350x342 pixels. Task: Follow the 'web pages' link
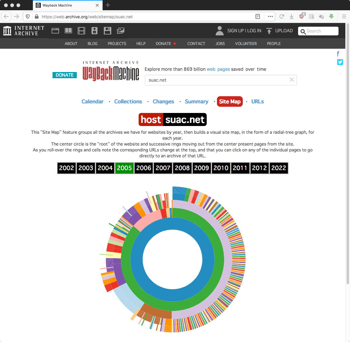pos(218,69)
